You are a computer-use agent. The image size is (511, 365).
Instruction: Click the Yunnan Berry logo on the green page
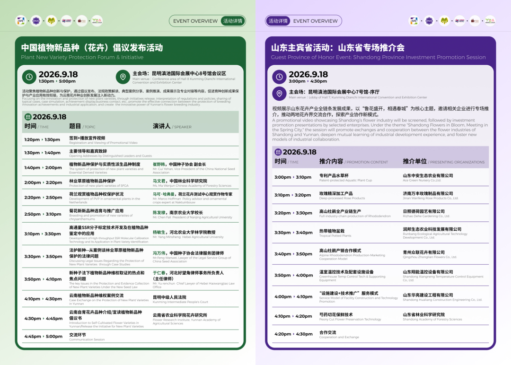coord(67,21)
